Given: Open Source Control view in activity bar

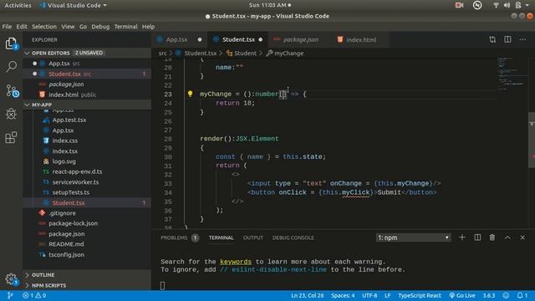Looking at the screenshot, I should [12, 91].
